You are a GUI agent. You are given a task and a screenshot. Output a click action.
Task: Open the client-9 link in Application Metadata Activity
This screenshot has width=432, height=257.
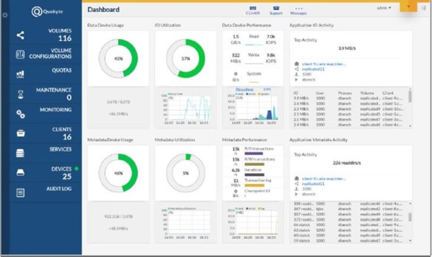(324, 179)
